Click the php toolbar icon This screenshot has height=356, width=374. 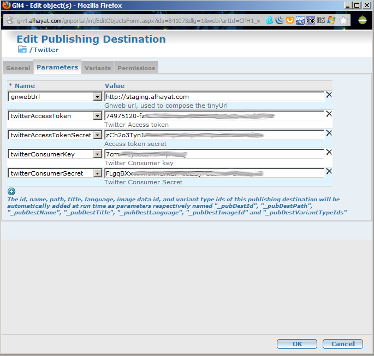[311, 21]
